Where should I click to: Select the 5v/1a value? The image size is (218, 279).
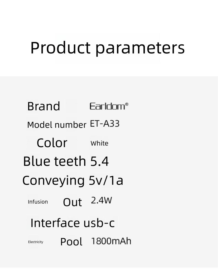coord(106,180)
